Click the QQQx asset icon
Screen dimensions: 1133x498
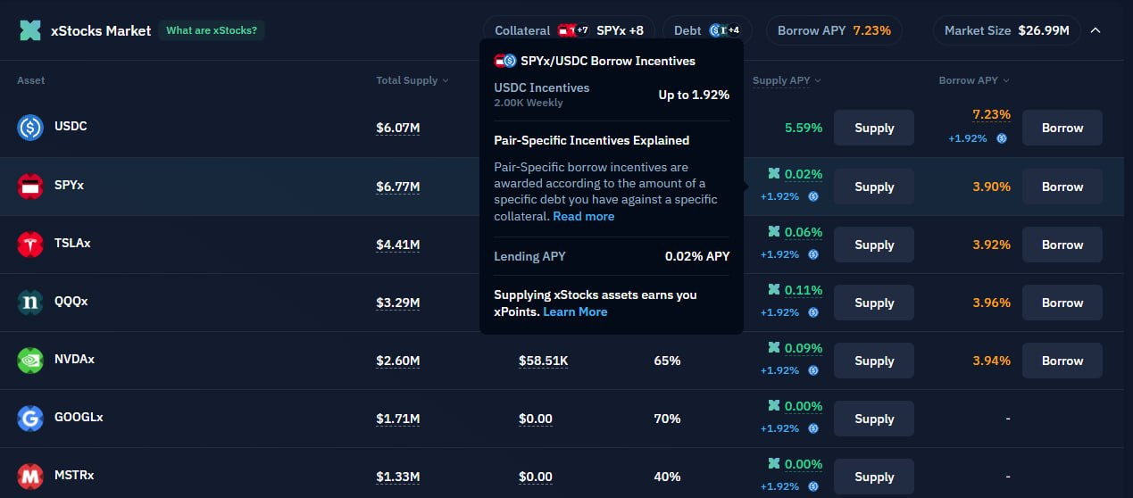point(30,303)
